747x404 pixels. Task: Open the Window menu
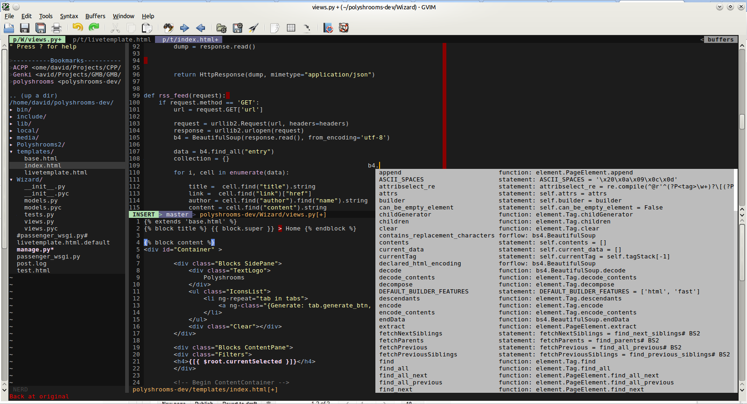pos(124,16)
